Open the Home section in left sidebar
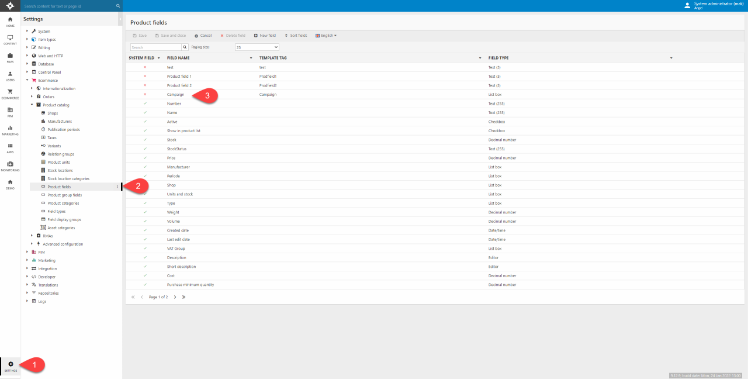 click(10, 22)
